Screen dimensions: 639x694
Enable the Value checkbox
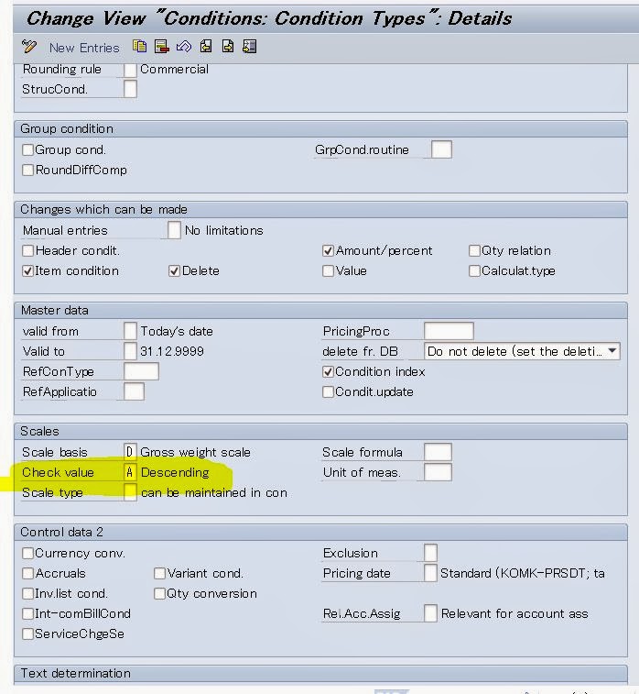[x=328, y=270]
